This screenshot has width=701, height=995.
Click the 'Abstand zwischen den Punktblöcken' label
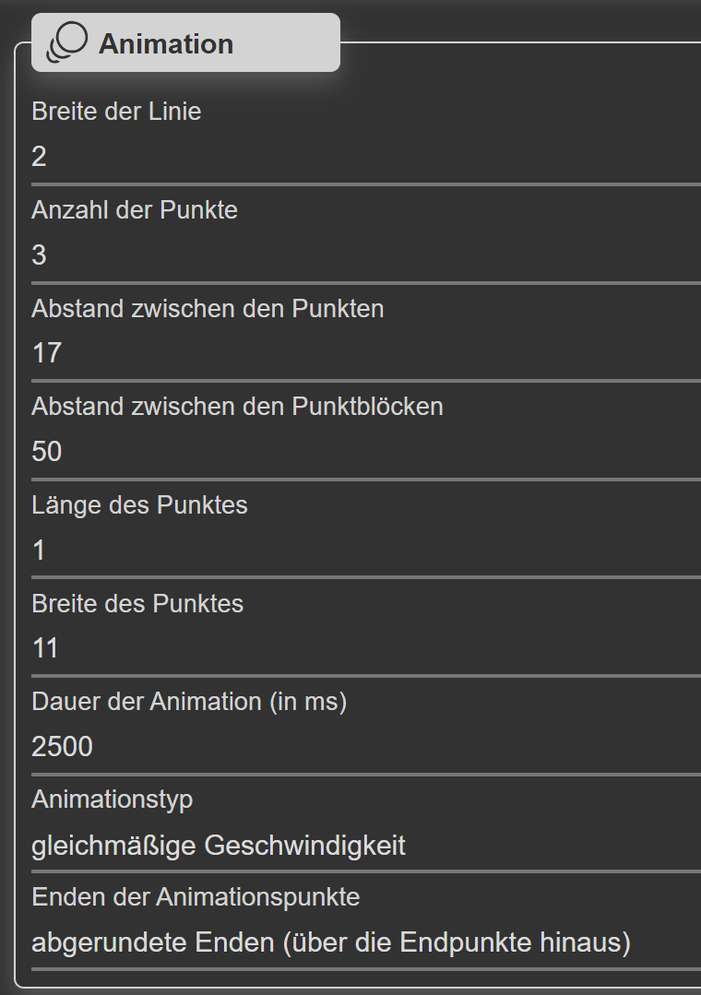(237, 407)
